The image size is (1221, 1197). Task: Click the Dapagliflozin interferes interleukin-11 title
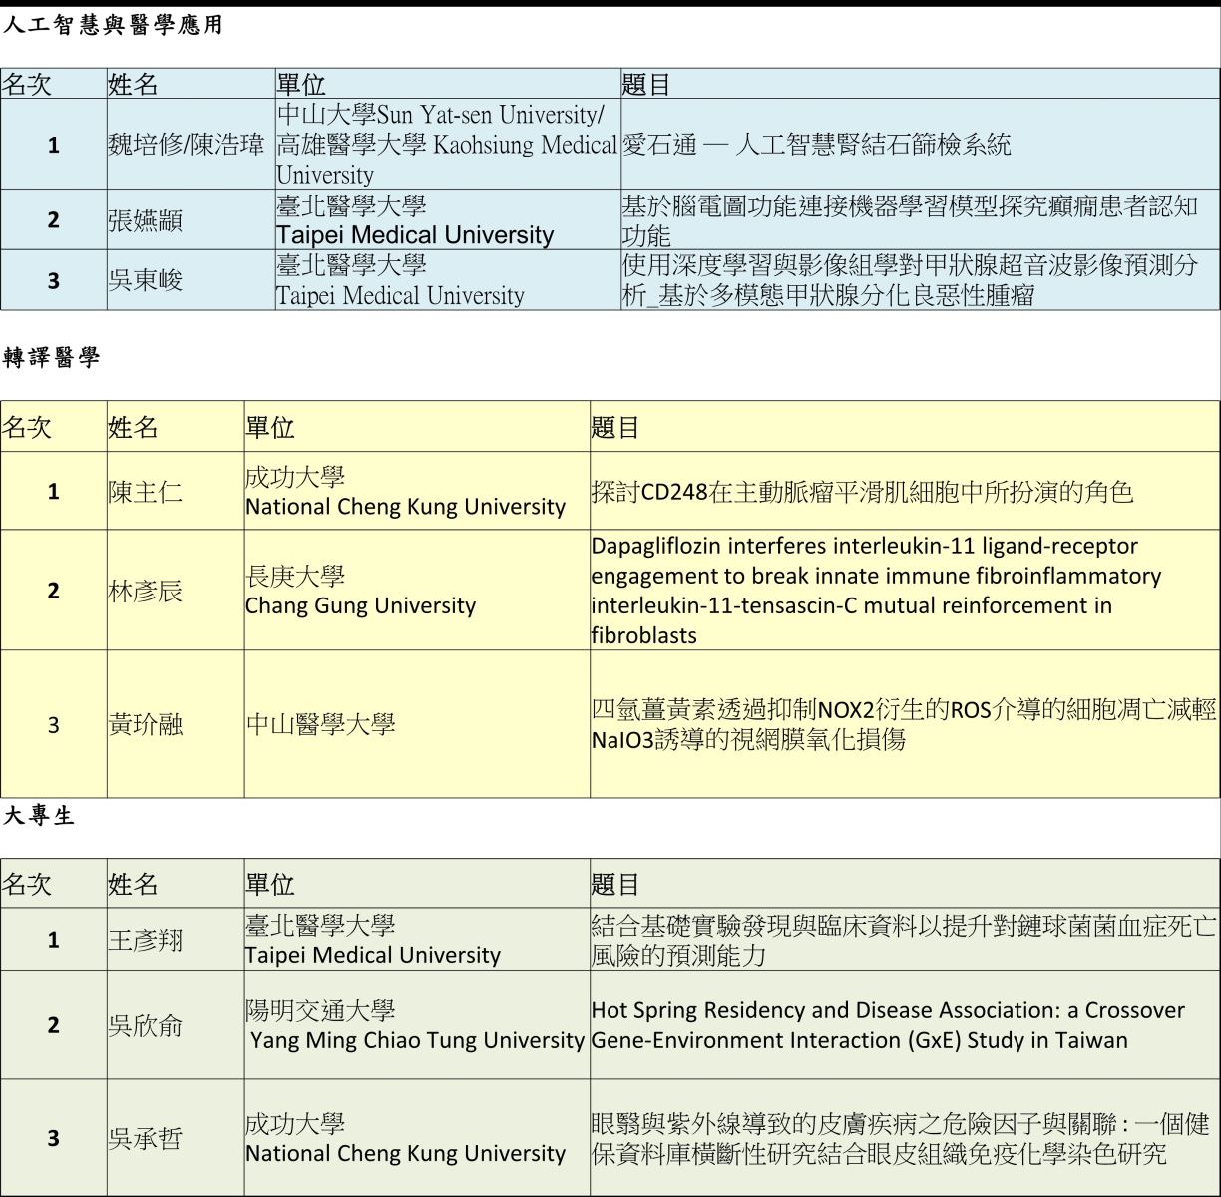pyautogui.click(x=876, y=591)
